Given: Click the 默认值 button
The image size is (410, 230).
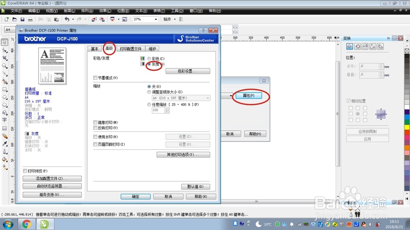Looking at the screenshot, I should click(196, 186).
